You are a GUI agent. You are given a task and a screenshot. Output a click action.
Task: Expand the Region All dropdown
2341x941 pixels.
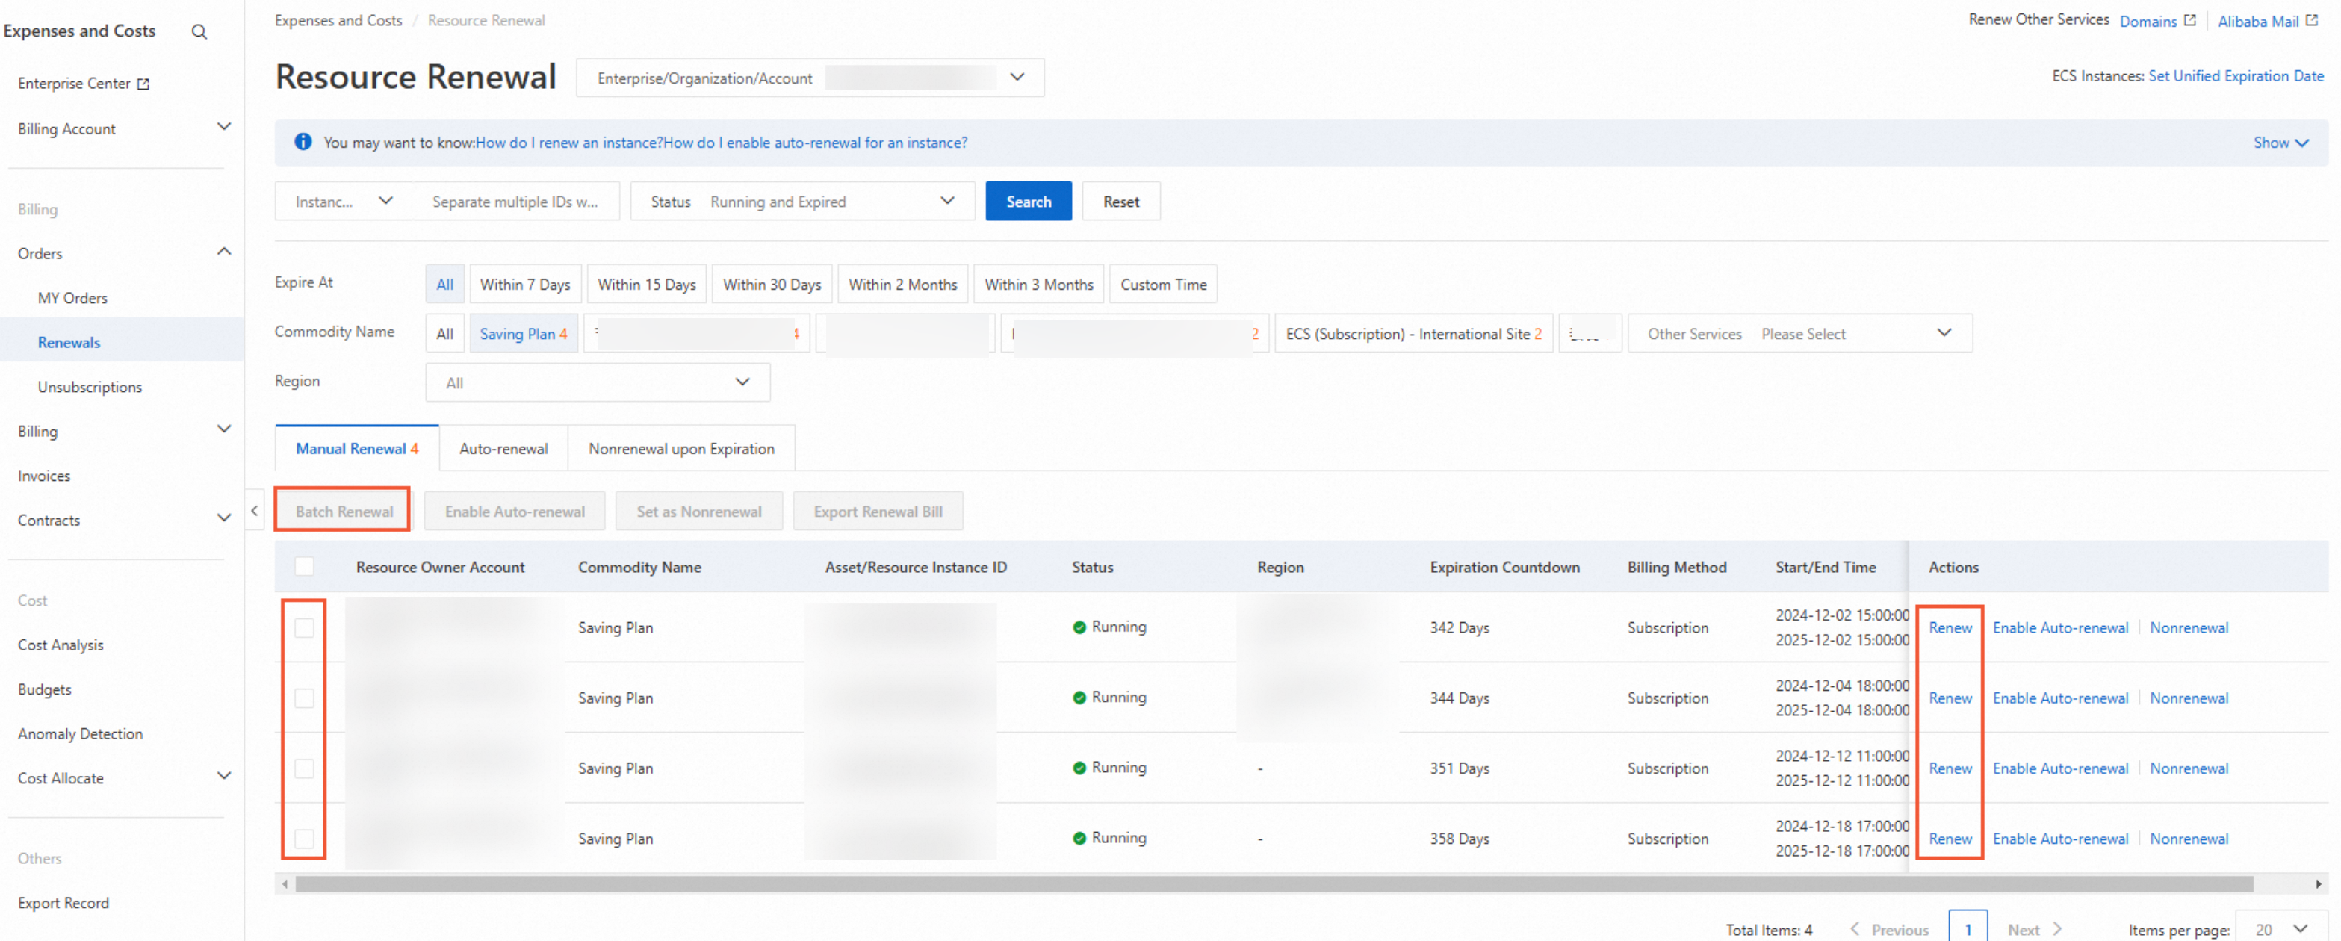(597, 382)
